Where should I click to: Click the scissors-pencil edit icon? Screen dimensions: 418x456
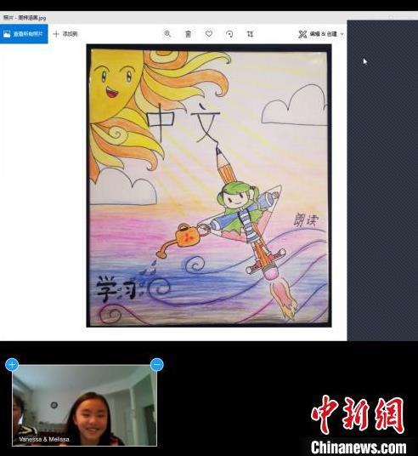(x=302, y=34)
